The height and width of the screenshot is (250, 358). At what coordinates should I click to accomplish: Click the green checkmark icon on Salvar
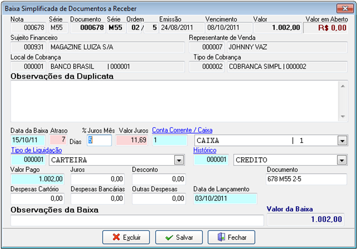(x=169, y=238)
